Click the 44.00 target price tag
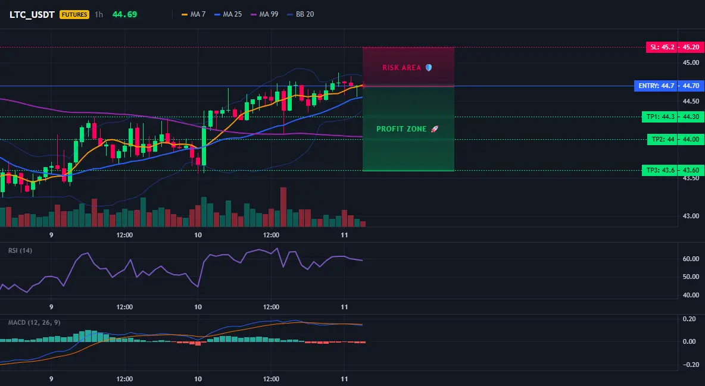 click(x=691, y=139)
